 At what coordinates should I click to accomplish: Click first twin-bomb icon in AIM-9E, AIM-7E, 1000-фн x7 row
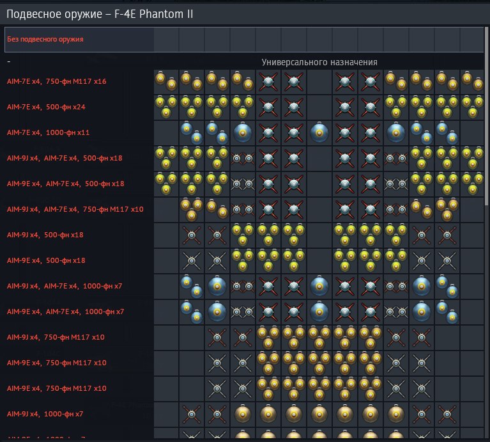click(x=192, y=312)
